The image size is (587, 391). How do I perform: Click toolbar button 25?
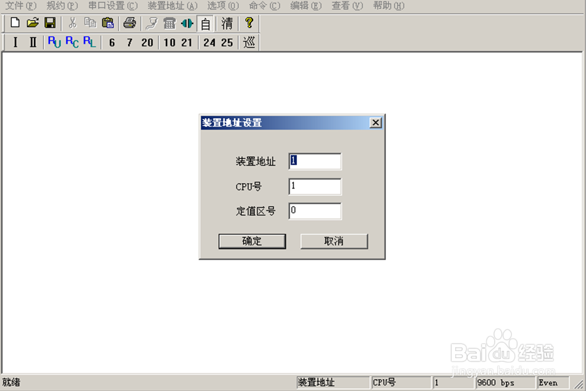227,43
